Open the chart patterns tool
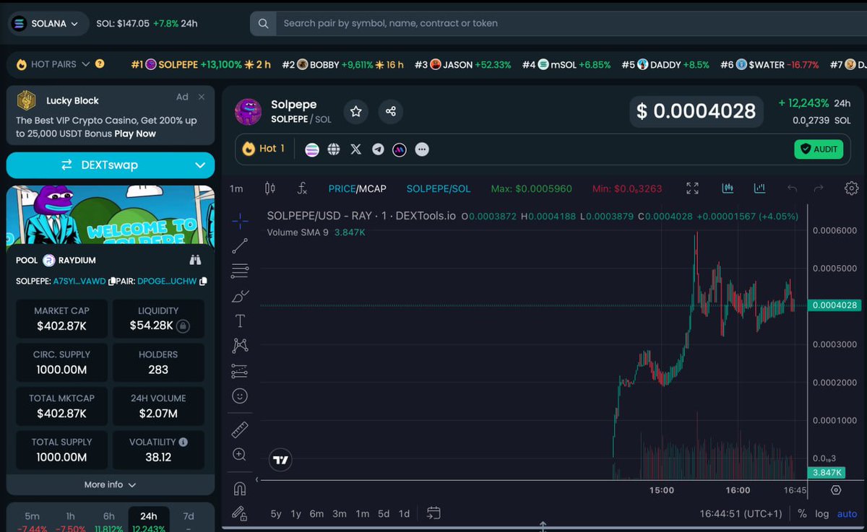Screen dimensions: 867x532 [x=240, y=346]
